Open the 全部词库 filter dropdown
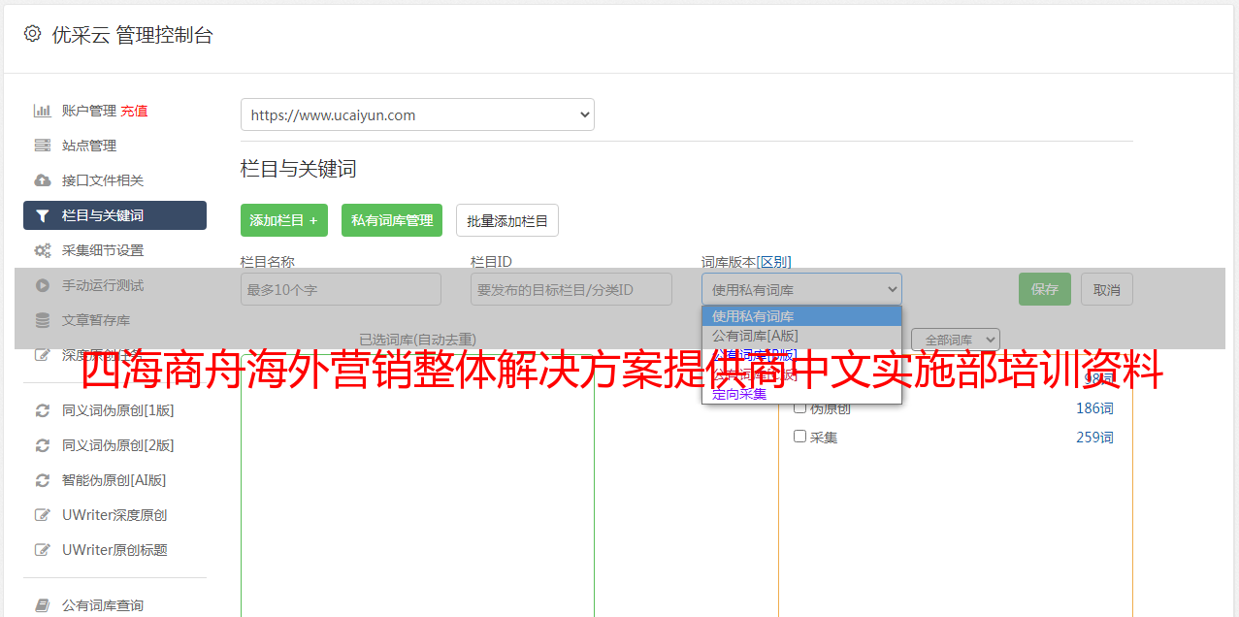 coord(955,340)
